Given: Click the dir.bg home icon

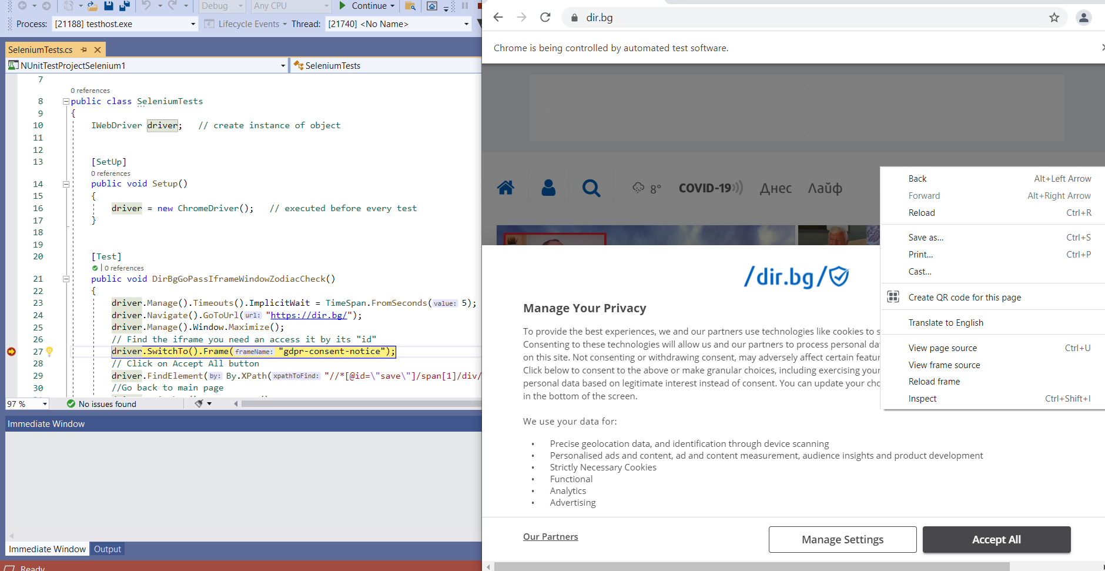Looking at the screenshot, I should 505,188.
